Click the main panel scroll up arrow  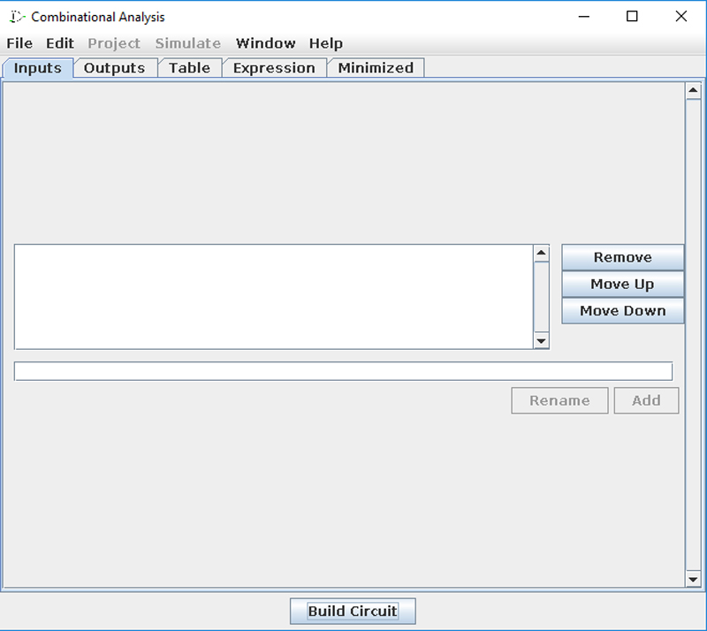tap(693, 91)
